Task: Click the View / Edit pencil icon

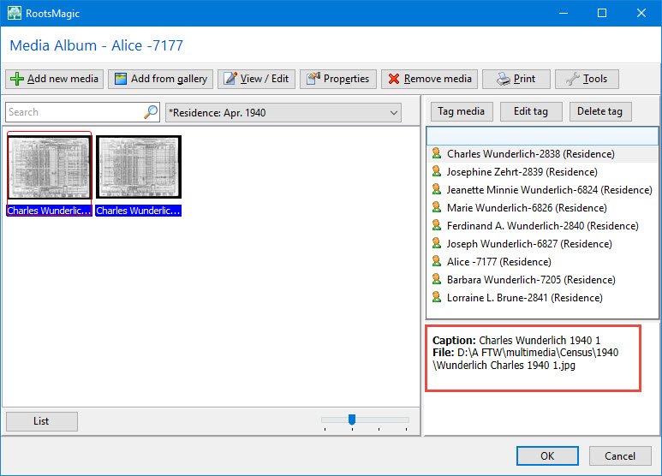Action: pos(230,79)
